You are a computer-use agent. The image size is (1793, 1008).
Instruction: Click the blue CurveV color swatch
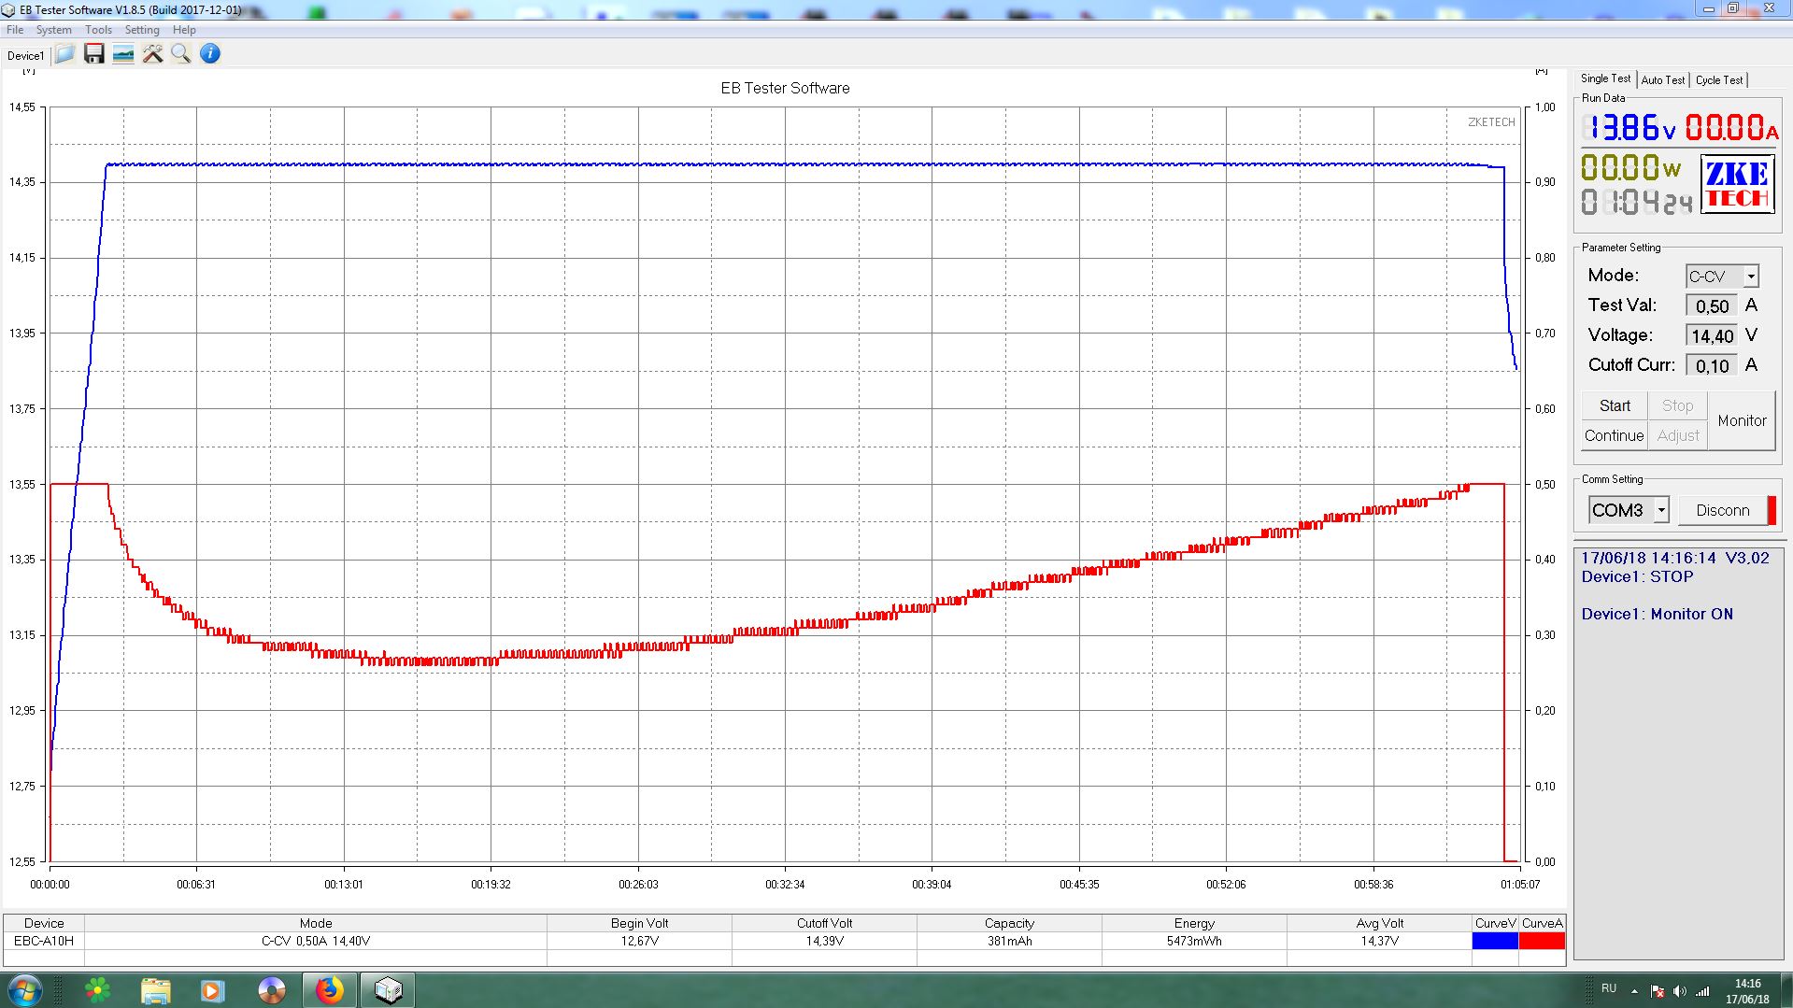[x=1495, y=941]
